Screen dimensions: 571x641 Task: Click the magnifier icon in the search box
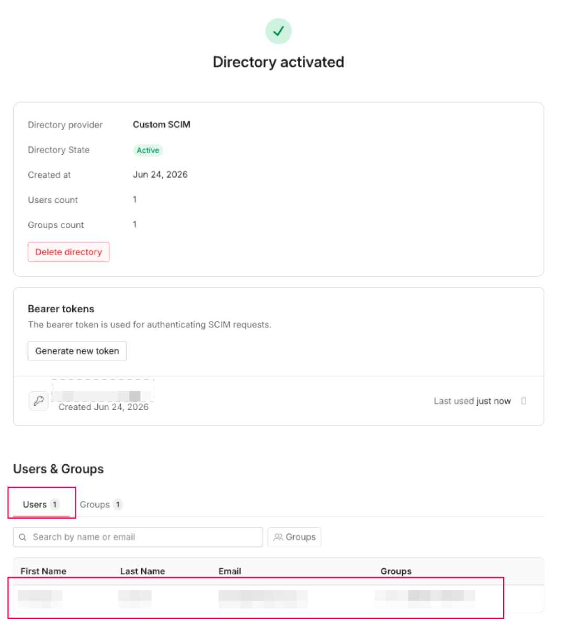22,537
